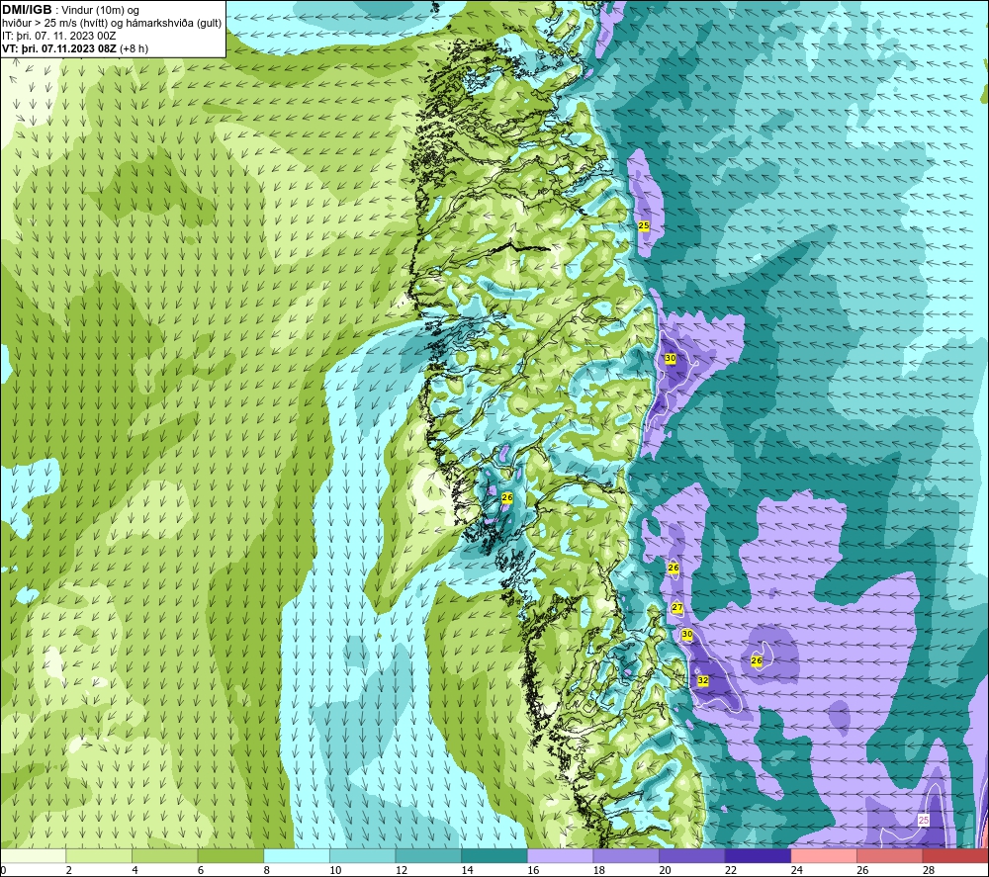The width and height of the screenshot is (989, 877).
Task: Click the legend scale value 18
Action: coord(599,870)
